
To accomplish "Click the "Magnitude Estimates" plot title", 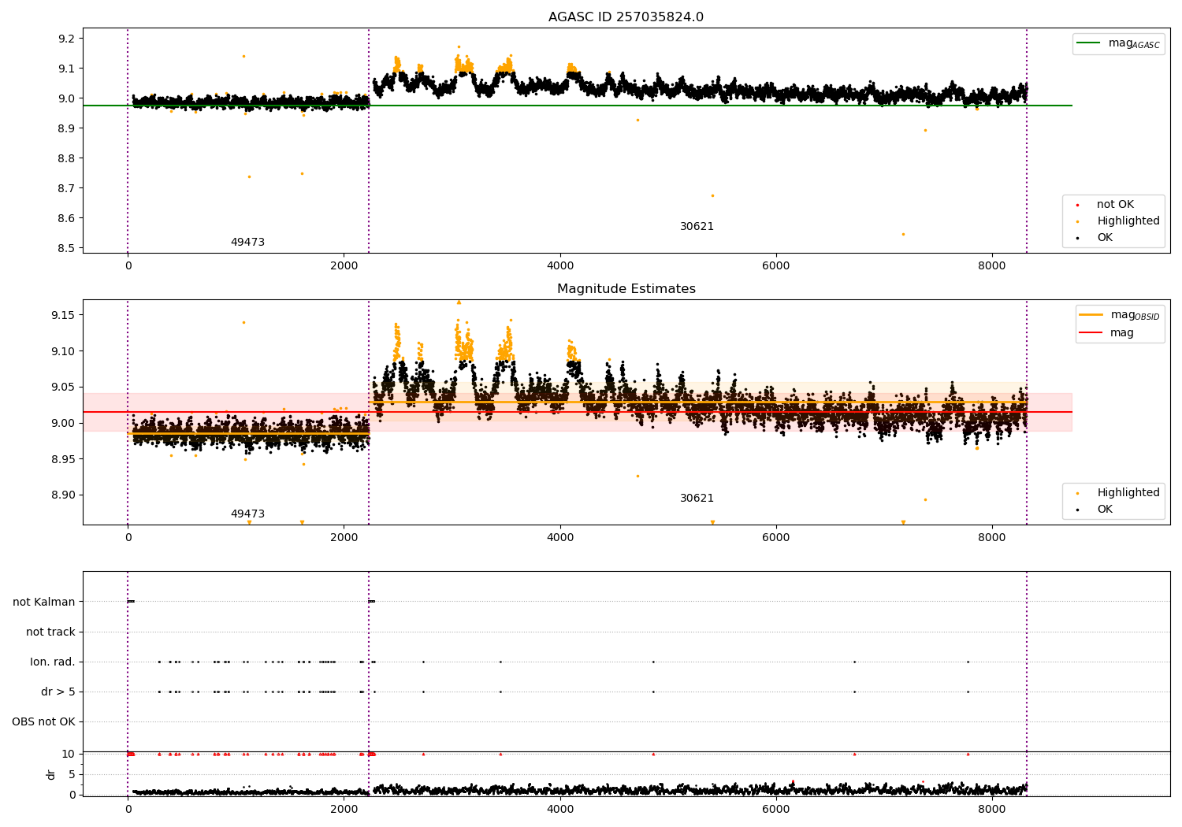I will coord(626,289).
